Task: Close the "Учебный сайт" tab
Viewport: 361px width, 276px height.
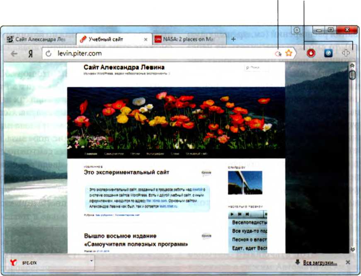Action: coord(145,39)
